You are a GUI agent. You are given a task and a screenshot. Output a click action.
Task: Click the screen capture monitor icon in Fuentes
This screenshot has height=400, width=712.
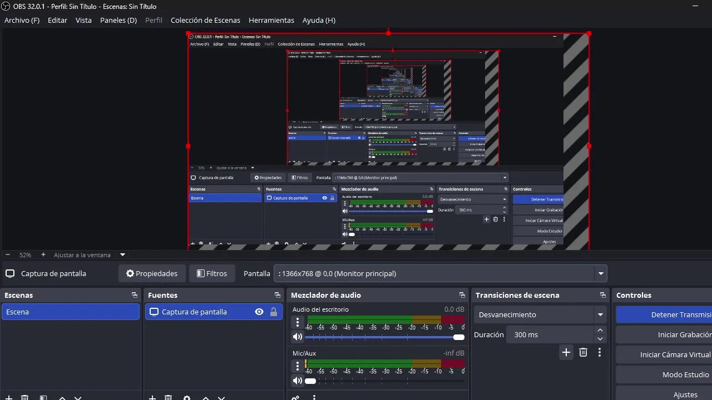(154, 312)
